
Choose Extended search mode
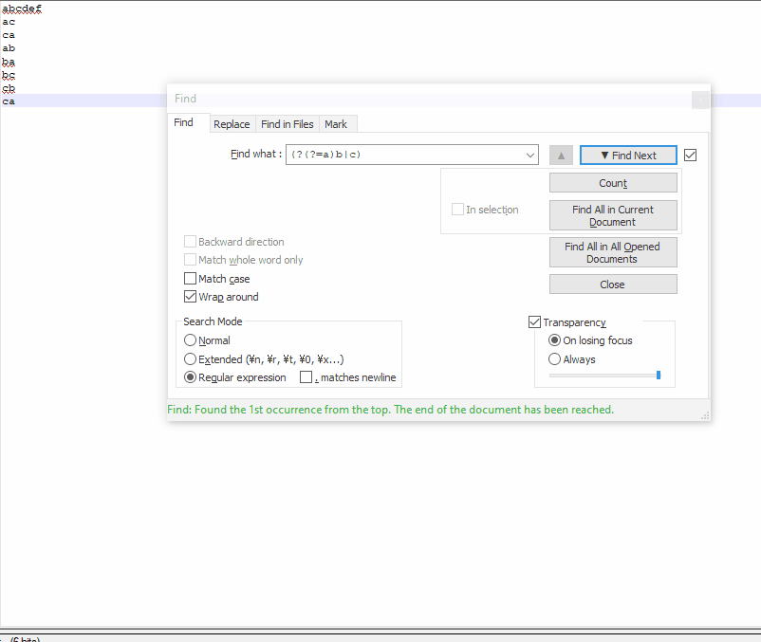pyautogui.click(x=190, y=358)
